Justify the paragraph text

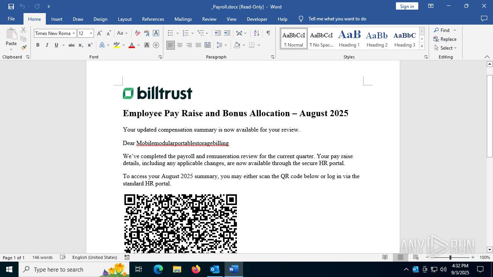[x=198, y=45]
